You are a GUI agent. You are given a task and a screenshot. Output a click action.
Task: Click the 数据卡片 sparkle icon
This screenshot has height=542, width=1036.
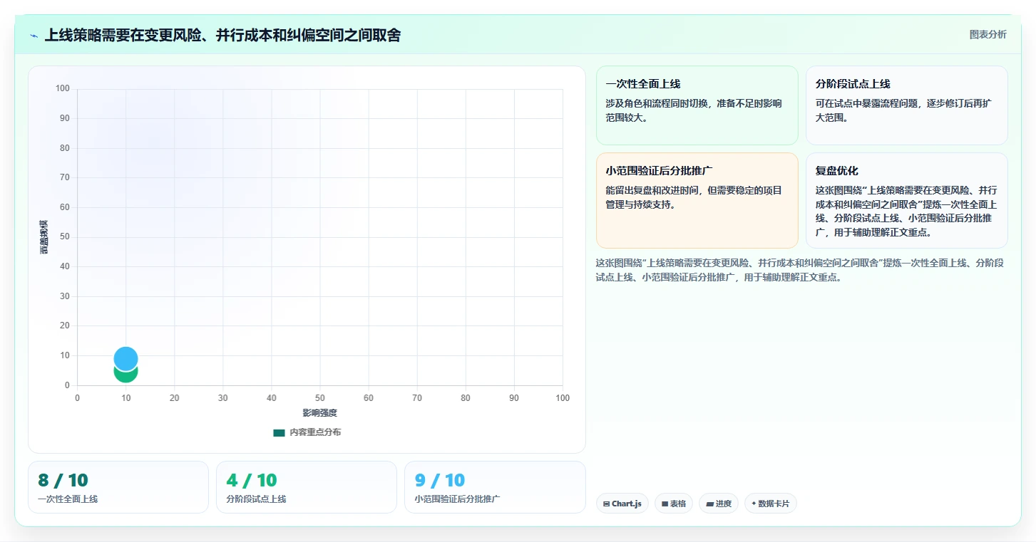[754, 504]
